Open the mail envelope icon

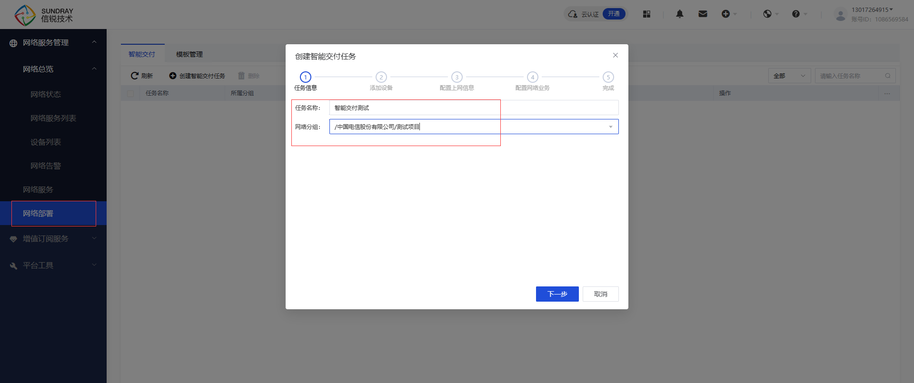pyautogui.click(x=703, y=14)
